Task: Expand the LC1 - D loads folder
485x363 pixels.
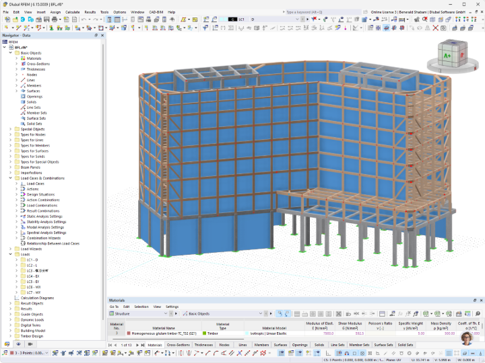Action: [x=17, y=260]
